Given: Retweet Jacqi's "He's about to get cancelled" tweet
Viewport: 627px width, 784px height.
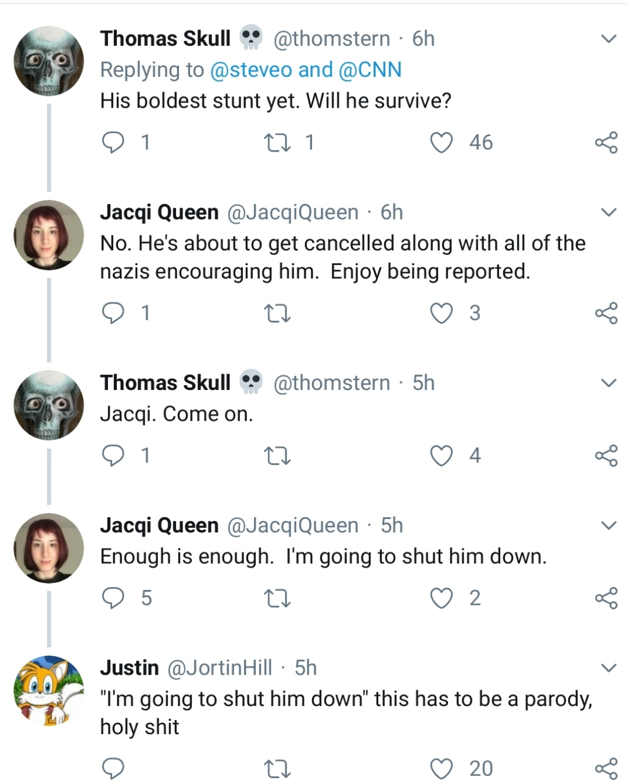Looking at the screenshot, I should coord(277,313).
